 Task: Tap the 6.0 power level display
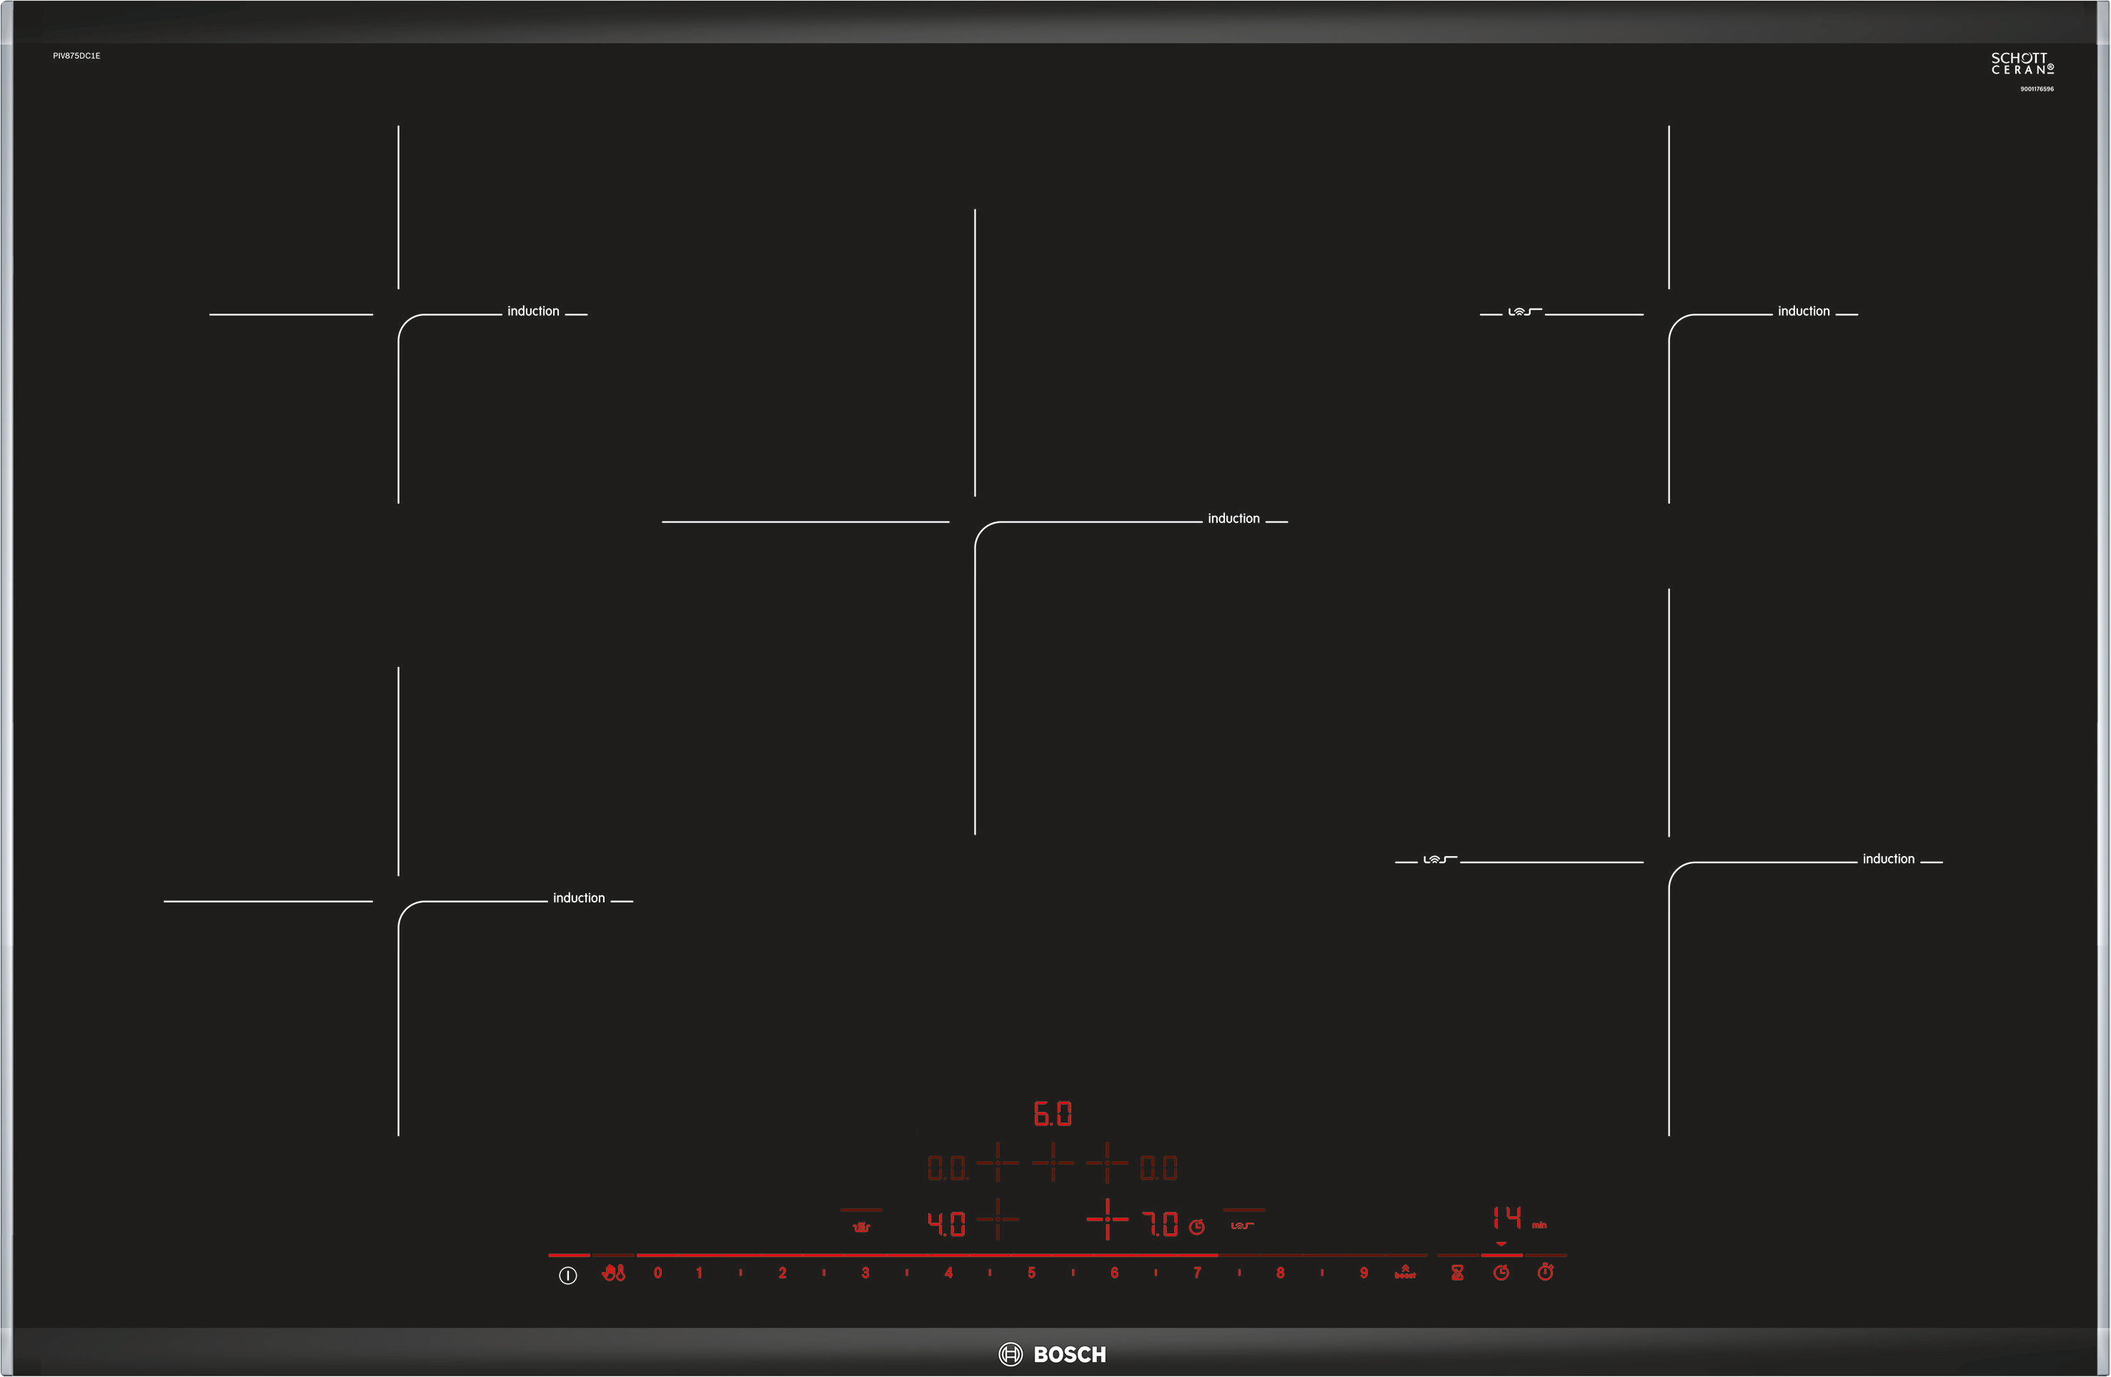pos(1053,1113)
